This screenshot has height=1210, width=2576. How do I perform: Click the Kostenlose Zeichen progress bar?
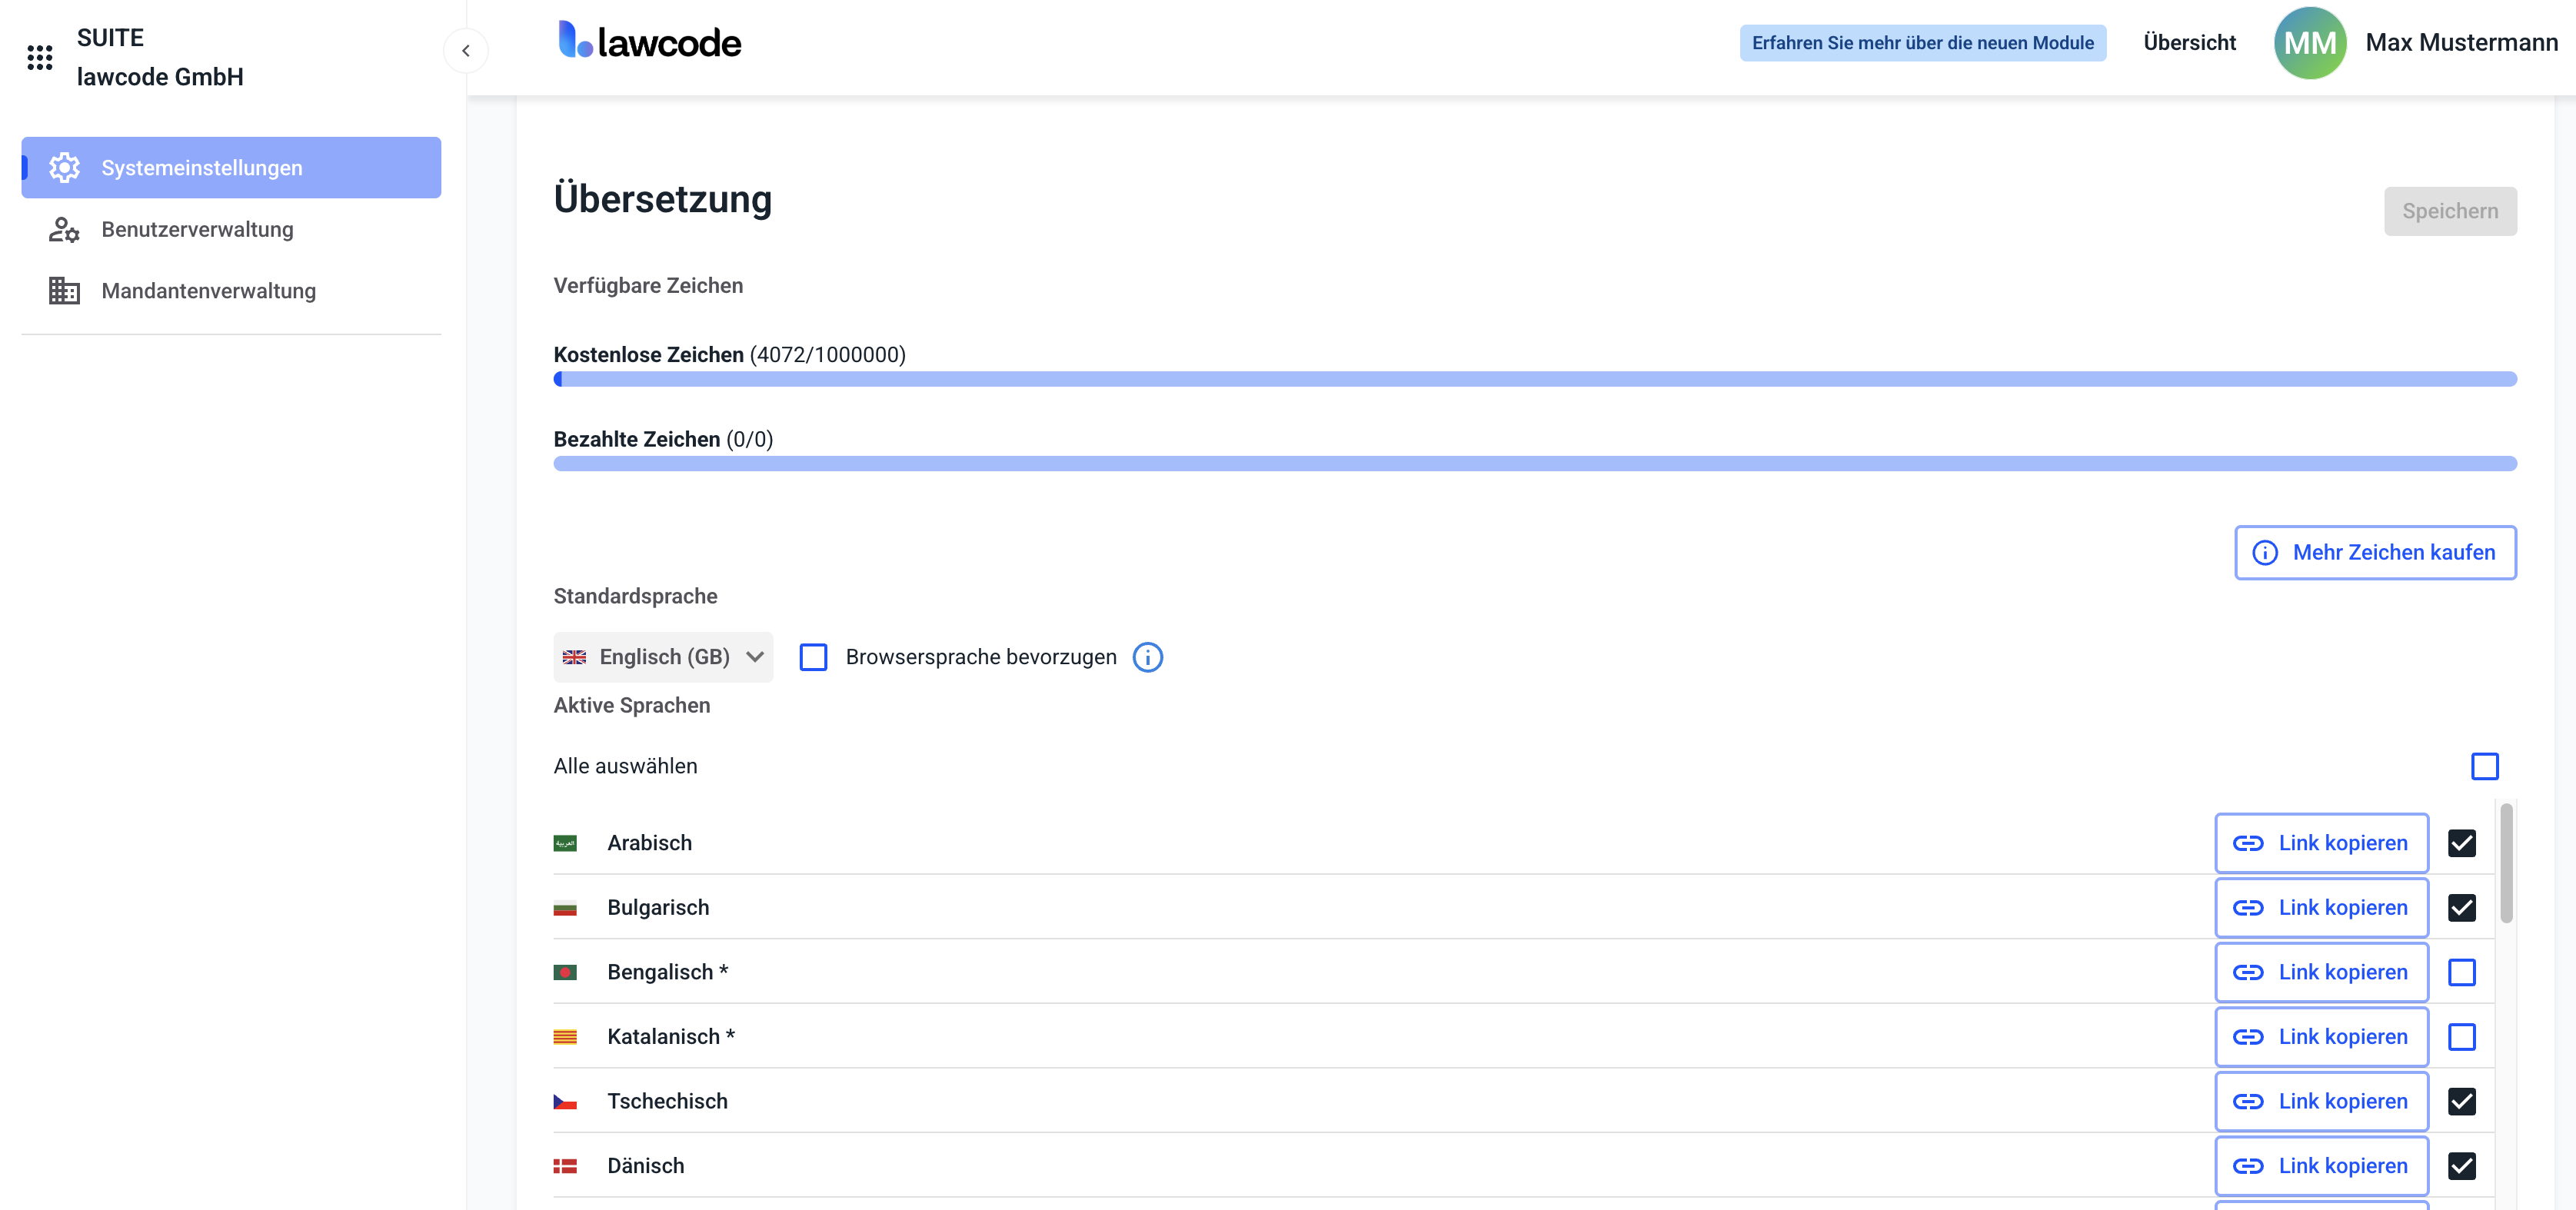[x=1534, y=379]
